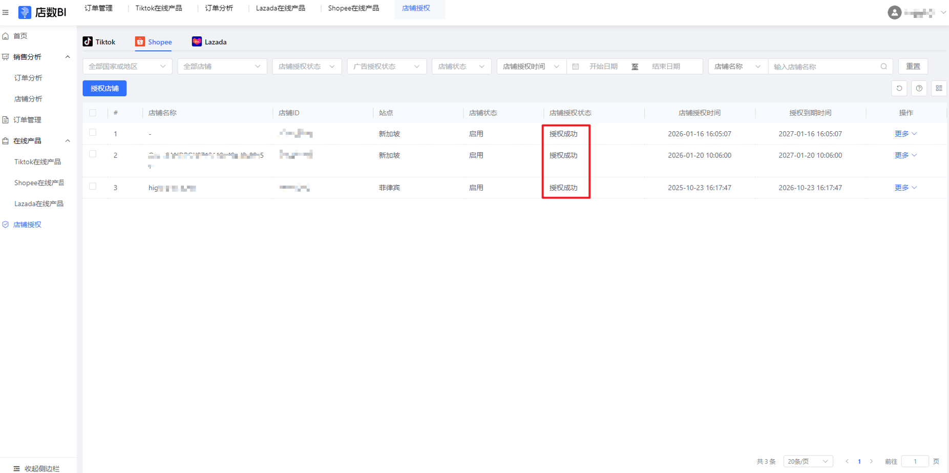Click the user avatar icon

tap(894, 13)
